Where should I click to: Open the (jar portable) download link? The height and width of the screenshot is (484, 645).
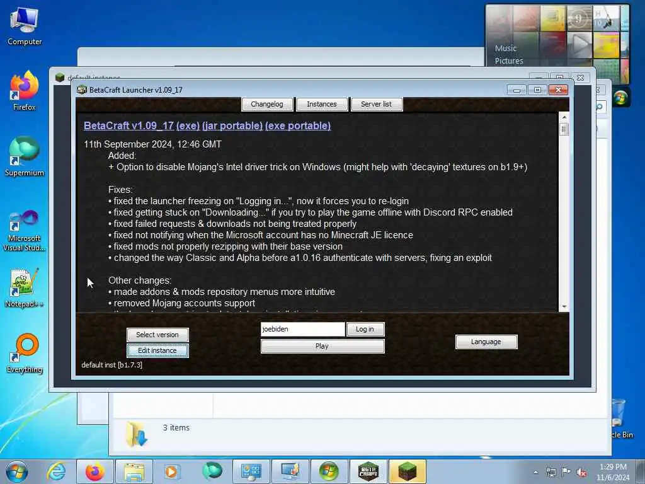coord(232,125)
